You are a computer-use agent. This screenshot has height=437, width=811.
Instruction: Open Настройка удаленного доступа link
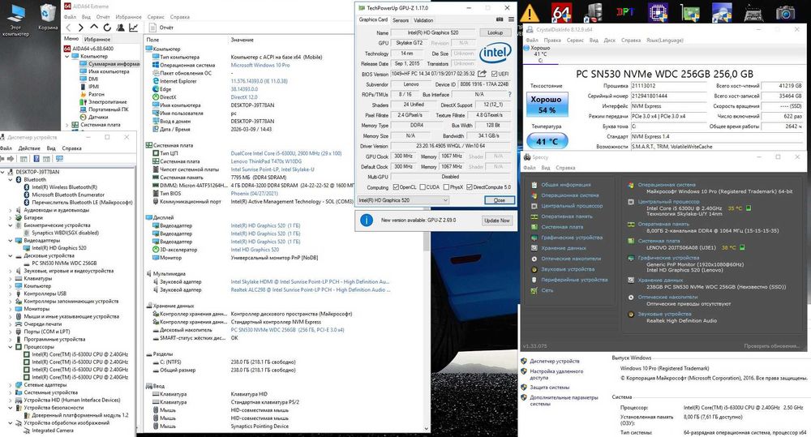tap(556, 375)
